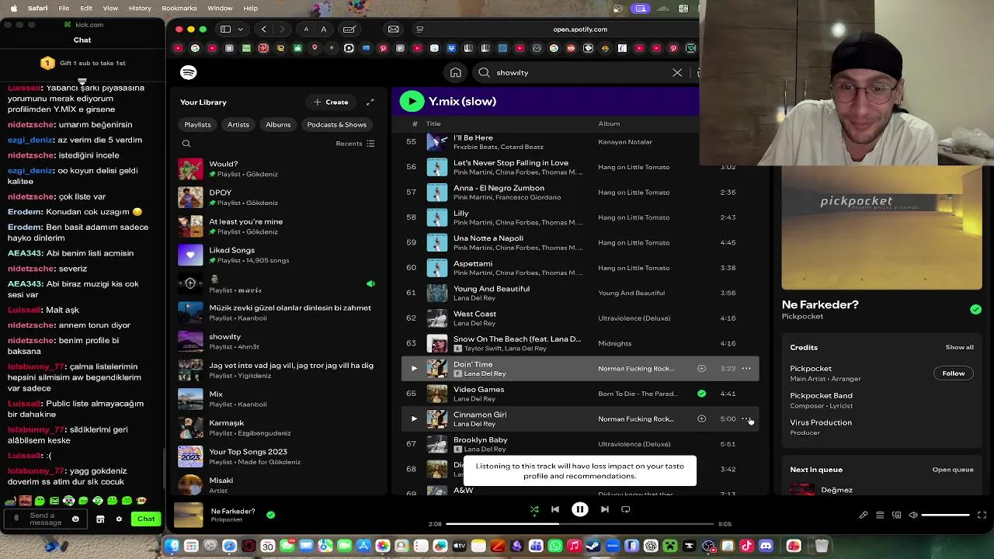Toggle the green saved checkmark on Video Games

[701, 394]
